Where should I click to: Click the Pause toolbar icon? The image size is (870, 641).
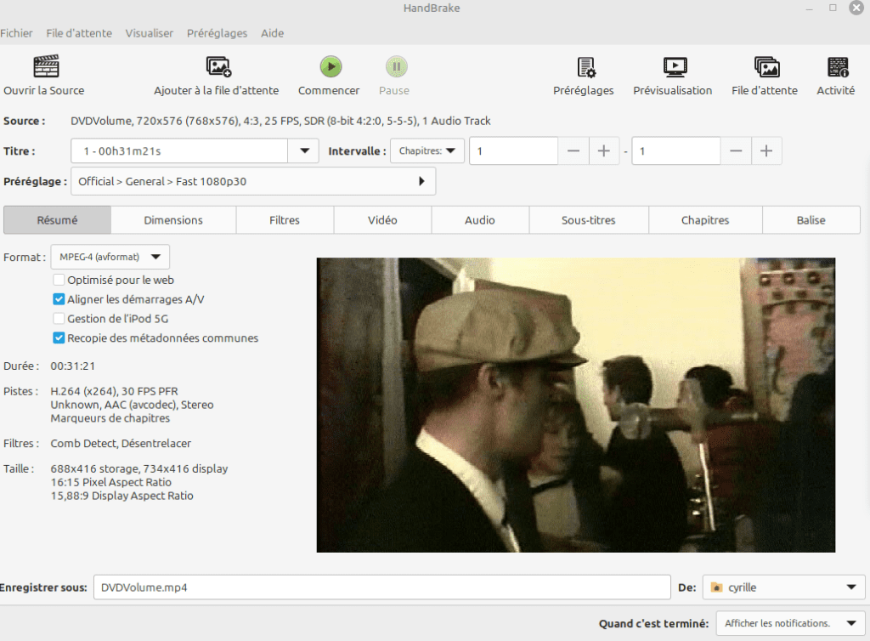[x=395, y=67]
